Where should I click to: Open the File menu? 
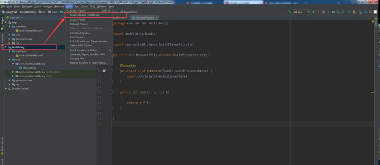click(3, 7)
